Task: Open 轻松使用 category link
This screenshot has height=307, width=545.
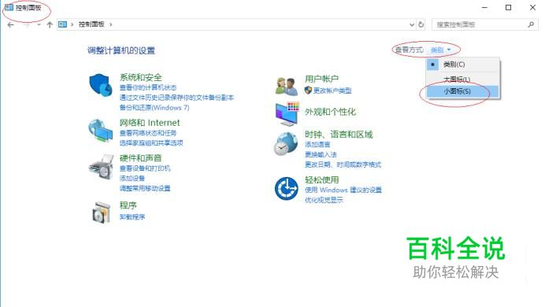Action: tap(322, 180)
